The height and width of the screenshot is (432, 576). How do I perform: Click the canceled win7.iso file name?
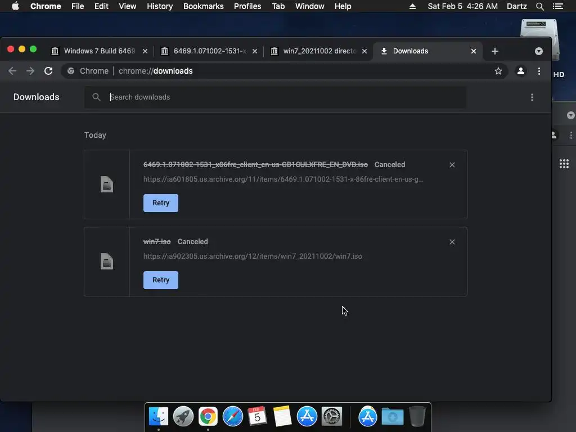(157, 242)
